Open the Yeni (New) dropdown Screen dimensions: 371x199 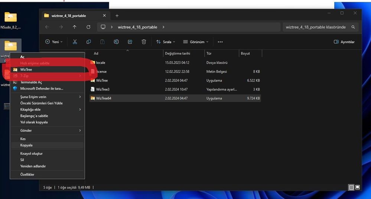[54, 42]
